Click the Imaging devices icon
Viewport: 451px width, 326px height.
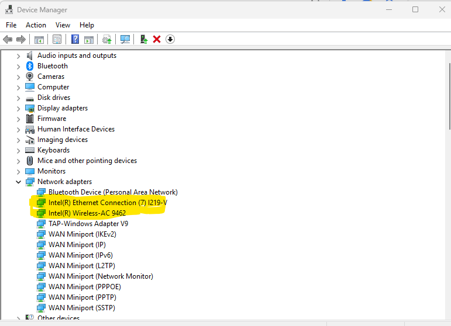[x=30, y=140]
